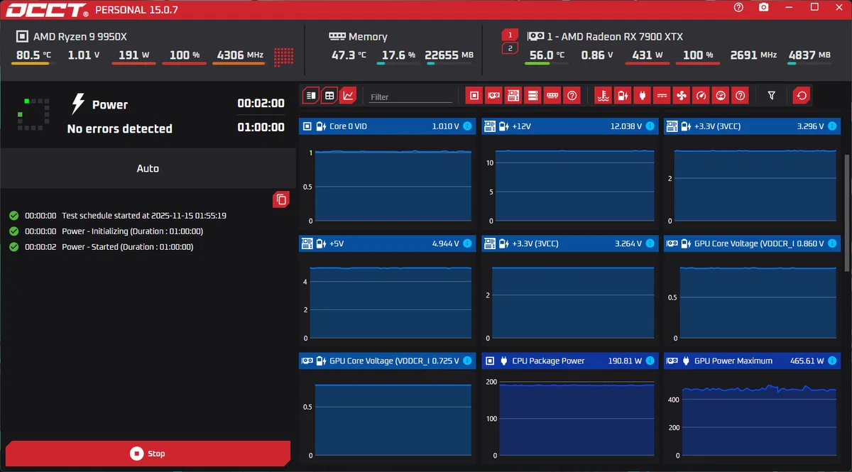Show info for the +5V graph
This screenshot has width=852, height=472.
[467, 243]
